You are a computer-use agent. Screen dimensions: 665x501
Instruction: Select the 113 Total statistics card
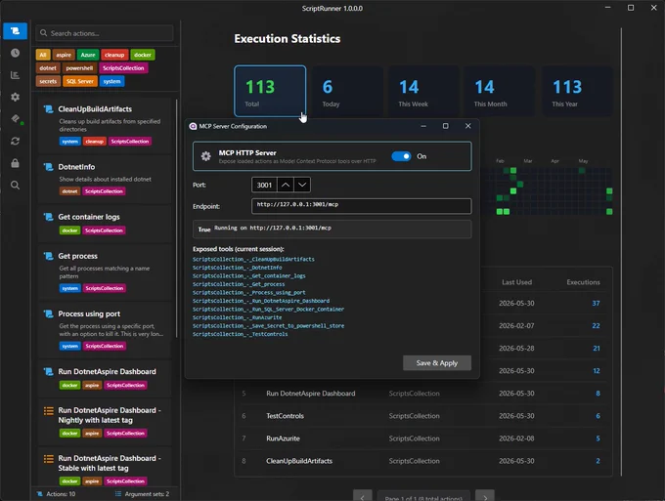coord(270,91)
